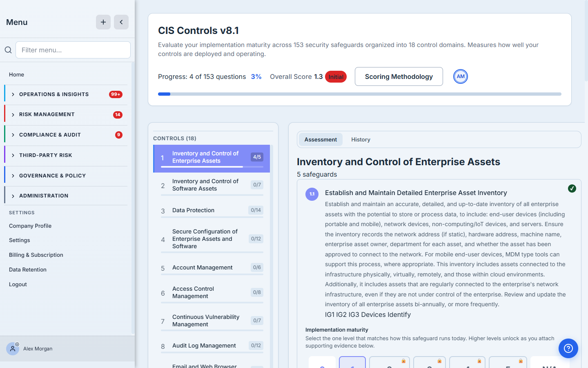Click the 9 badge on Compliance & Audit
Image resolution: width=588 pixels, height=368 pixels.
[x=119, y=135]
